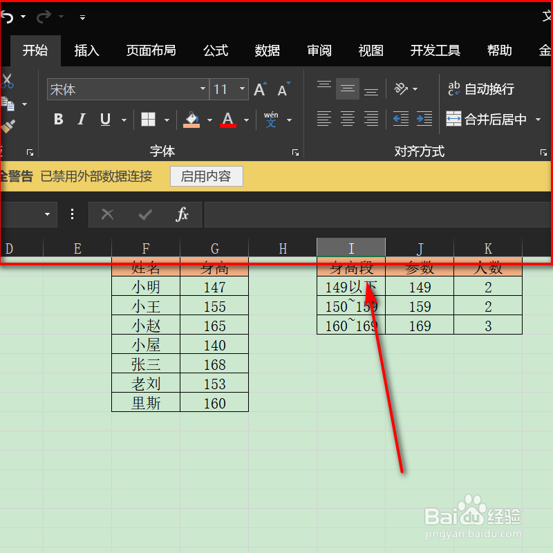Toggle right text alignment
Image resolution: width=553 pixels, height=553 pixels.
tap(371, 119)
